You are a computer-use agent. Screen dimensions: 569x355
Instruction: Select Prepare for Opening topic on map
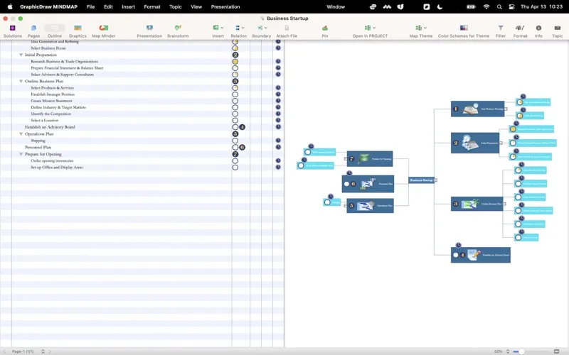(370, 158)
